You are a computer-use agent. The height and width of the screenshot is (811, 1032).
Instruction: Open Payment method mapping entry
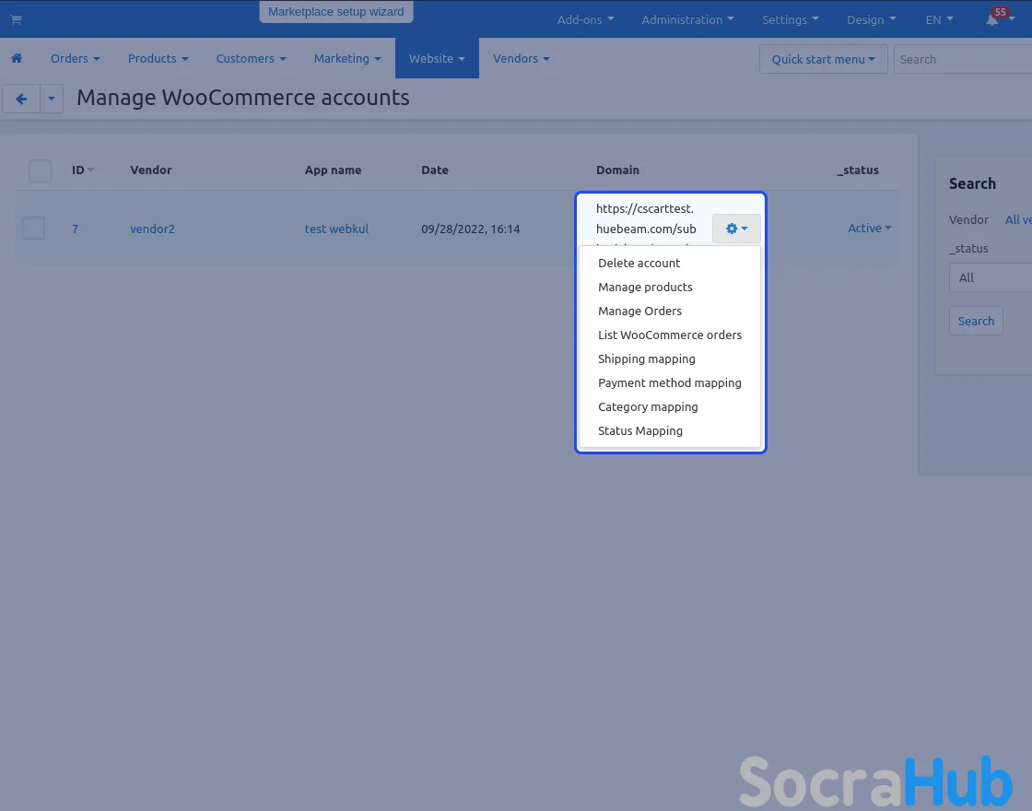pos(669,382)
